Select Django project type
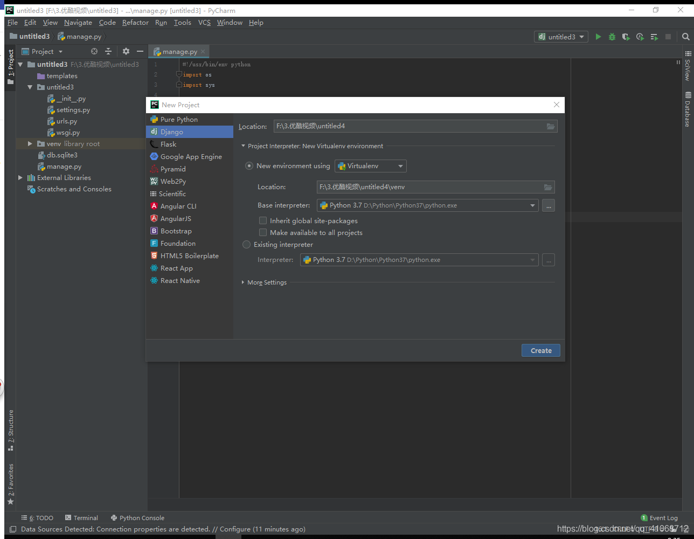This screenshot has width=694, height=539. [x=190, y=132]
